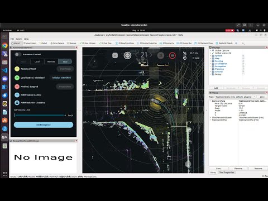Click the green Localization status icon

click(x=17, y=78)
